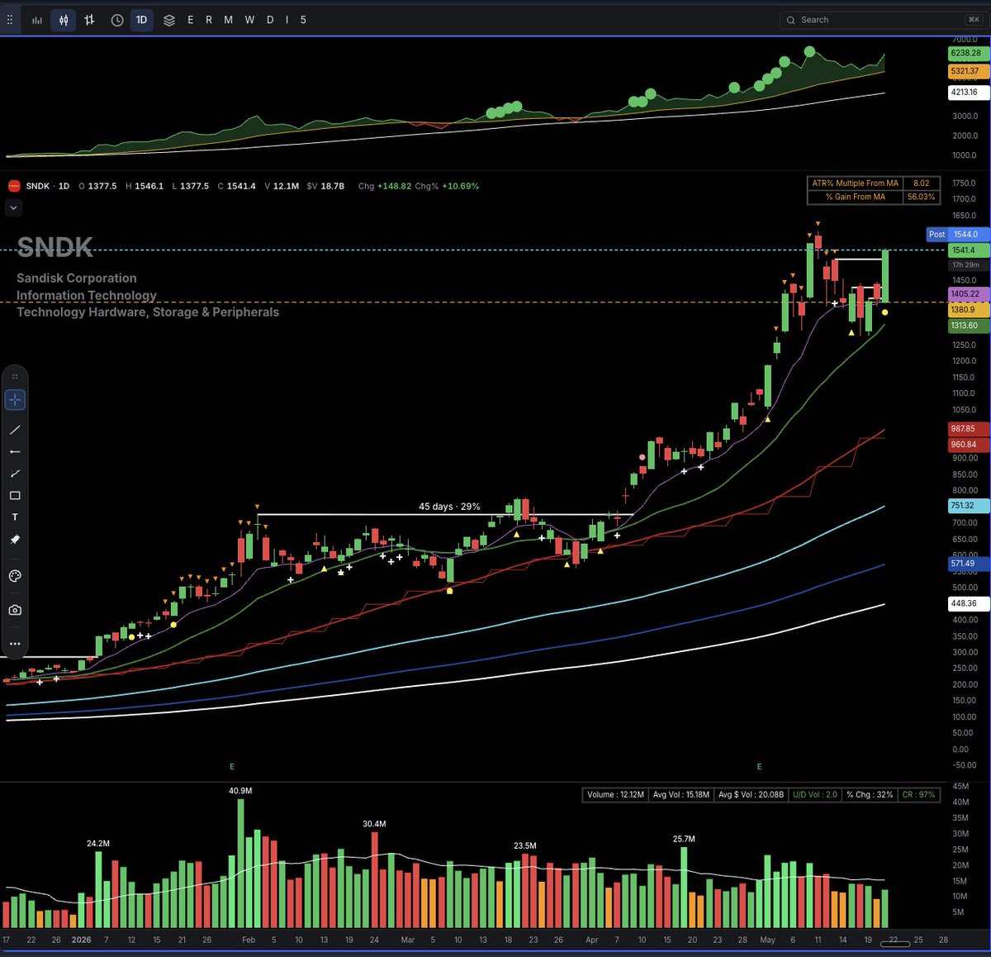Click the W toolbar button
Image resolution: width=991 pixels, height=957 pixels.
pyautogui.click(x=249, y=20)
